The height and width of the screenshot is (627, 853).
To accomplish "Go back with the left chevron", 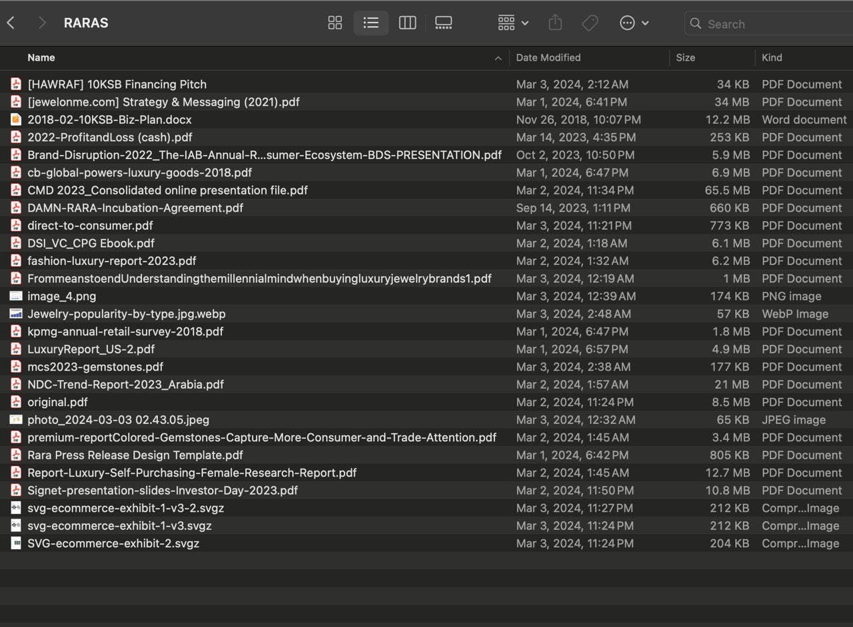I will (x=11, y=23).
